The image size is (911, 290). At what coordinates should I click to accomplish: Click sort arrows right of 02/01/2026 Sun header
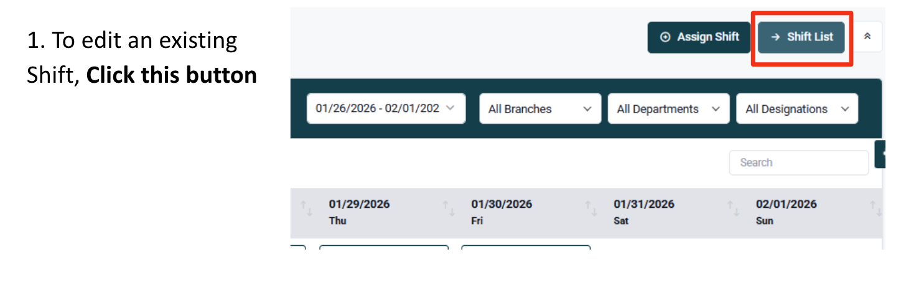tap(876, 209)
